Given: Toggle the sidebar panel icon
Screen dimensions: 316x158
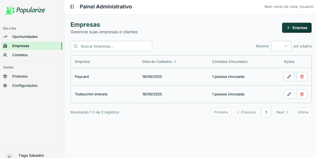Looking at the screenshot, I should pyautogui.click(x=72, y=7).
